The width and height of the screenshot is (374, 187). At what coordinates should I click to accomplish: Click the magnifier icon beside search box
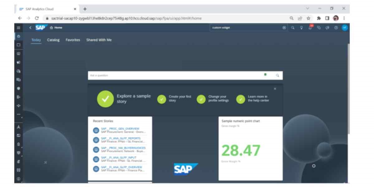tap(293, 28)
